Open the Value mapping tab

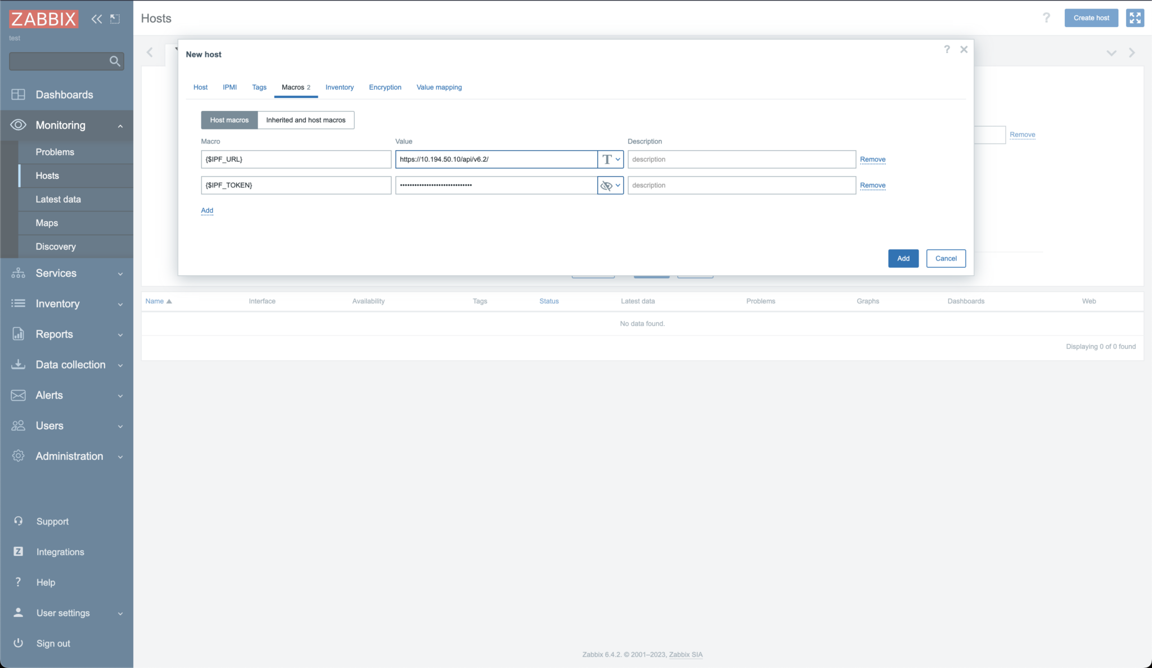pyautogui.click(x=438, y=87)
